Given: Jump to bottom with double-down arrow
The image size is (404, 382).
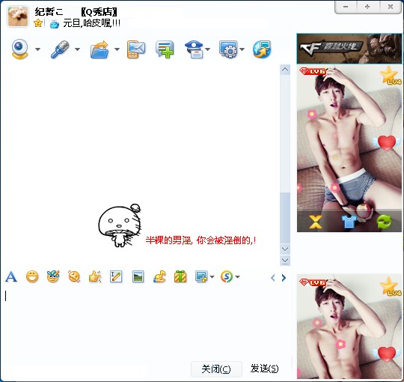Looking at the screenshot, I should click(x=285, y=261).
